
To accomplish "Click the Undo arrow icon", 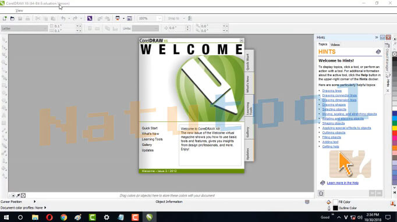I will tap(63, 19).
